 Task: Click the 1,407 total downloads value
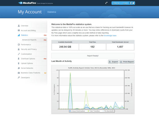[120, 47]
